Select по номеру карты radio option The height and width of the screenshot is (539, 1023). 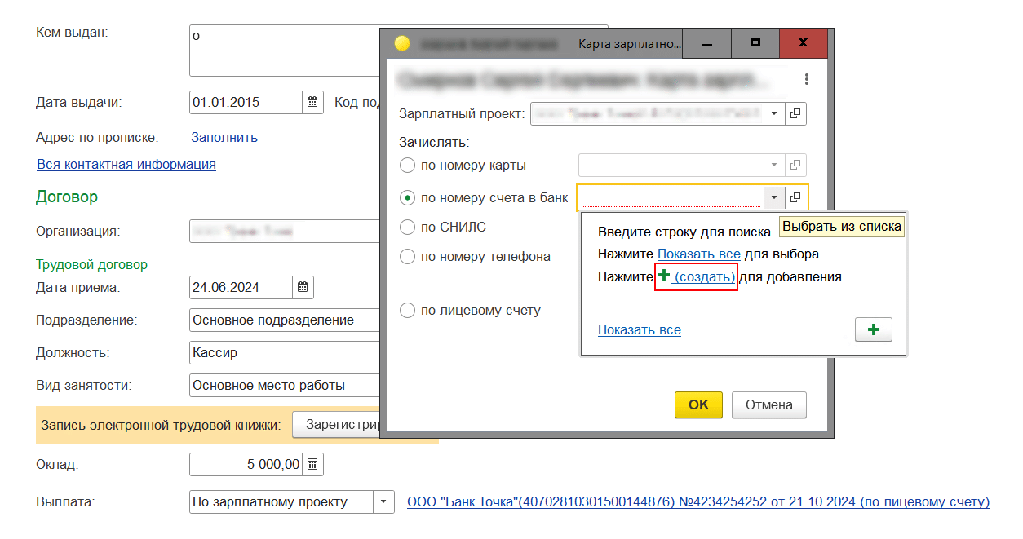pos(408,166)
